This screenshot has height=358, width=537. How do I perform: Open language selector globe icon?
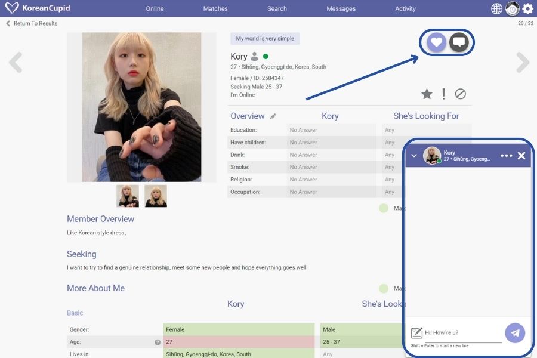pyautogui.click(x=496, y=8)
